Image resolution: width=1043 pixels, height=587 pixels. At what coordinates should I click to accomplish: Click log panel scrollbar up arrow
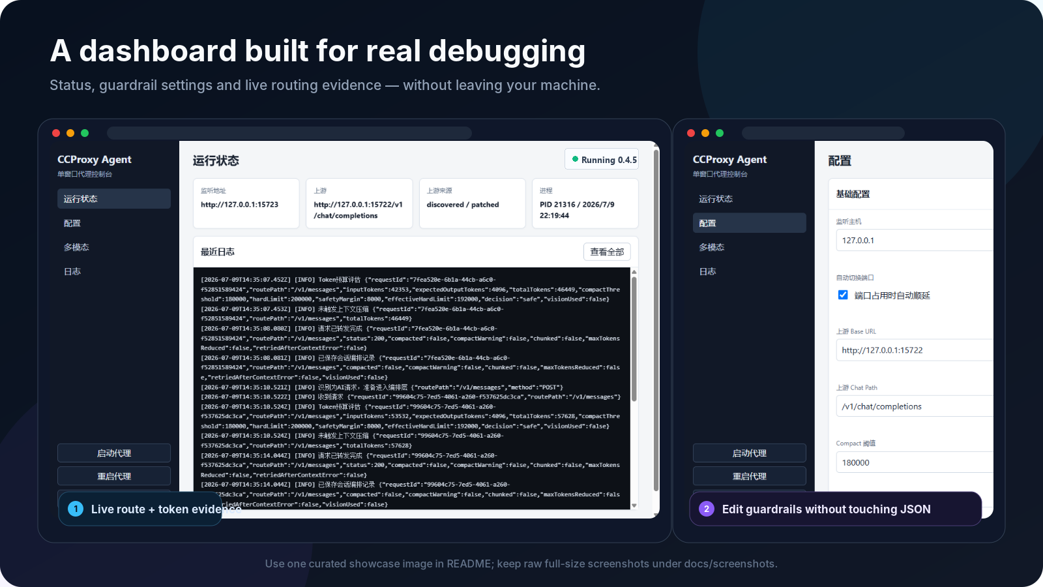[634, 272]
